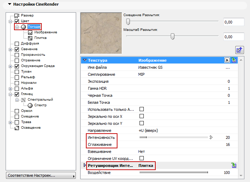Viewport: 250px width, 182px height.
Task: Click the Спектр sphere icon
Action: point(30,106)
